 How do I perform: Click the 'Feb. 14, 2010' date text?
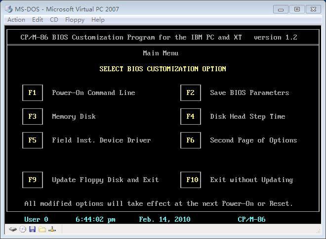tap(164, 219)
